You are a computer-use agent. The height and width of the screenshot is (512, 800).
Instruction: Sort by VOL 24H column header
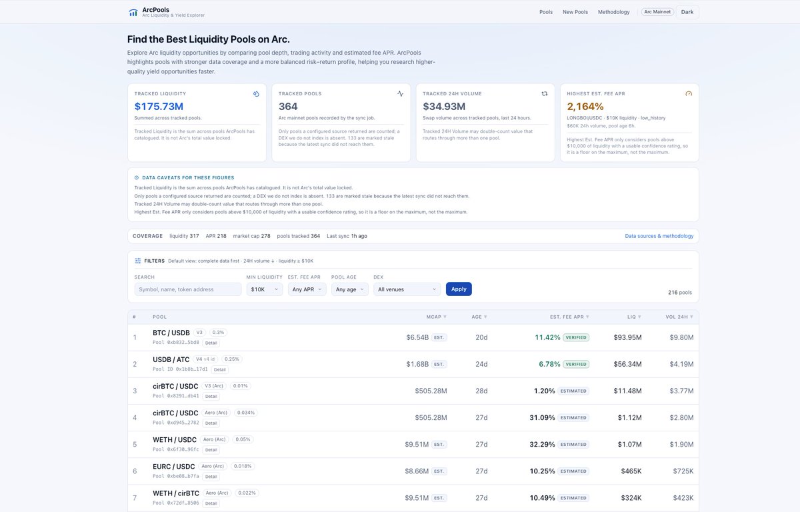[679, 317]
